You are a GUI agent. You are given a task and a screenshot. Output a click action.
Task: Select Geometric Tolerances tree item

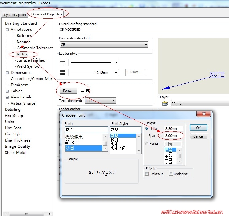tap(34, 48)
